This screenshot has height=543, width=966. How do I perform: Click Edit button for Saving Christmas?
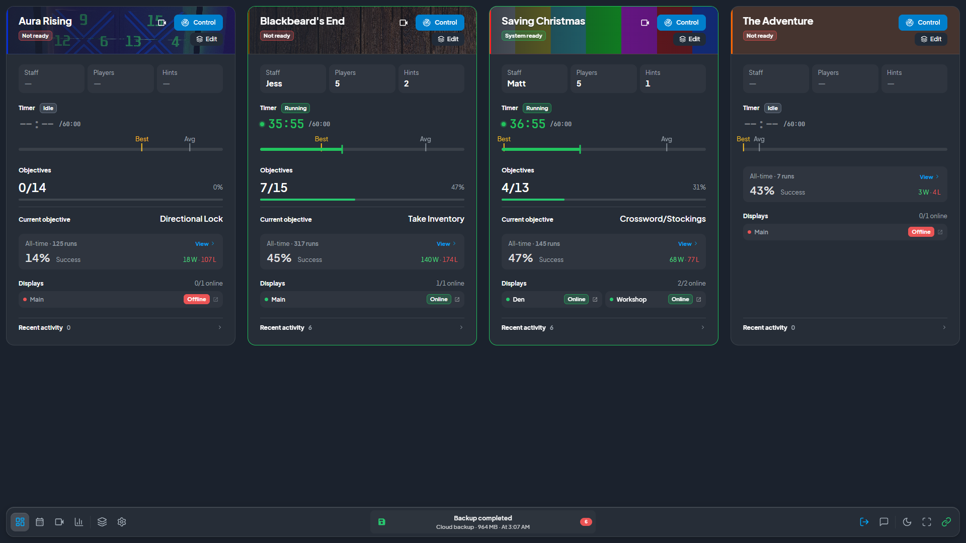(689, 39)
